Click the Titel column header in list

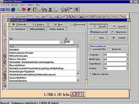pyautogui.click(x=43, y=47)
